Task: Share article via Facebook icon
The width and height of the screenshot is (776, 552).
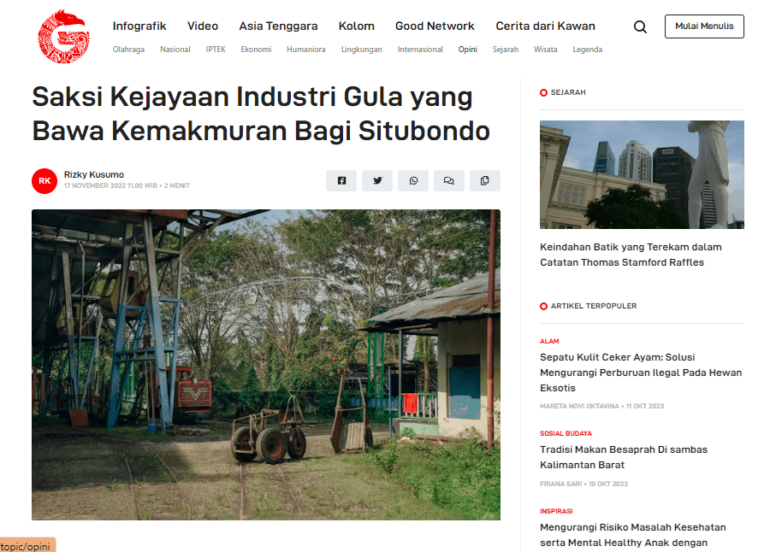Action: point(341,180)
